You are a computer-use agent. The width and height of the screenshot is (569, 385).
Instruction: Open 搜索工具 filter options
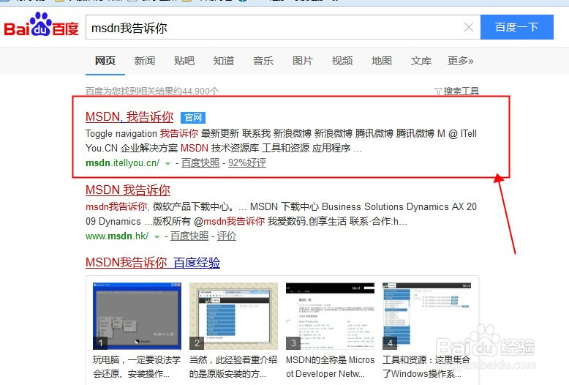click(x=457, y=91)
